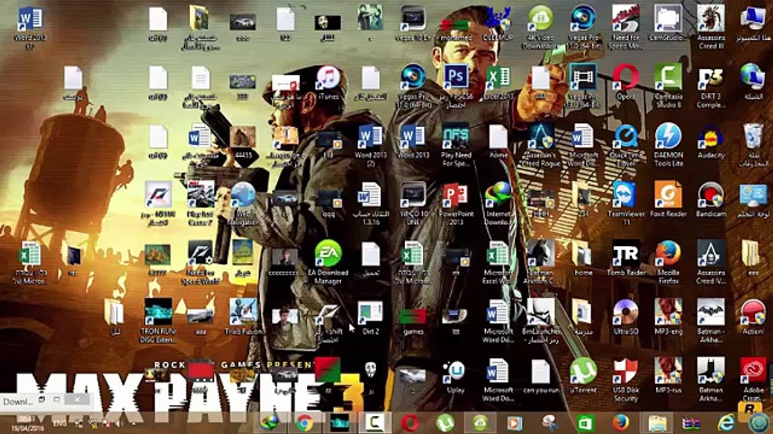Open the 44455 image file
This screenshot has height=434, width=773.
(x=243, y=142)
